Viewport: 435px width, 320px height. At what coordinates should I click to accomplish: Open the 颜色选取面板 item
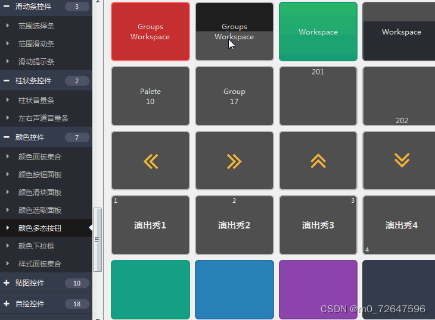[46, 211]
